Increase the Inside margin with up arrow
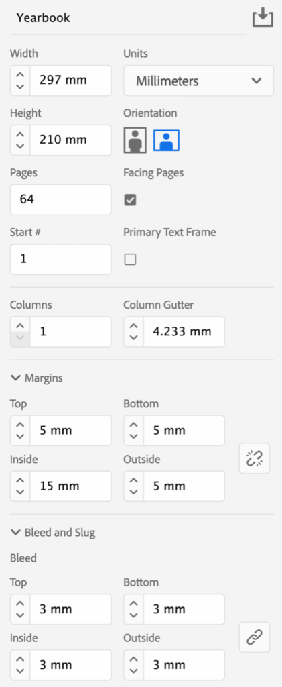Image resolution: width=282 pixels, height=687 pixels. click(20, 480)
